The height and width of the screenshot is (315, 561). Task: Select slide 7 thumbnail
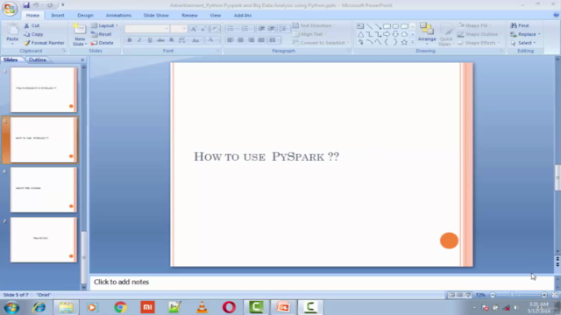pyautogui.click(x=43, y=240)
